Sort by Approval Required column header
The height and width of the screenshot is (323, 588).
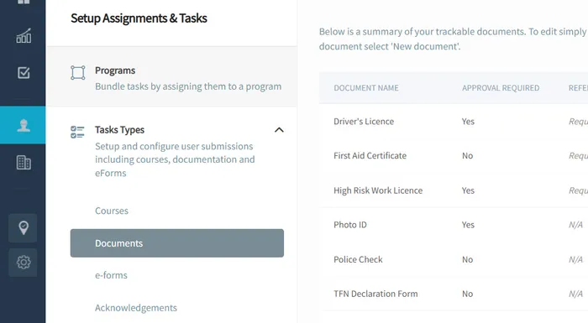click(x=501, y=88)
